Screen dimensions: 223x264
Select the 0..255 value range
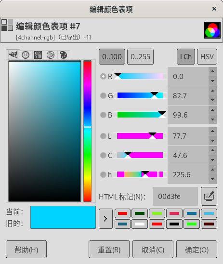140,56
